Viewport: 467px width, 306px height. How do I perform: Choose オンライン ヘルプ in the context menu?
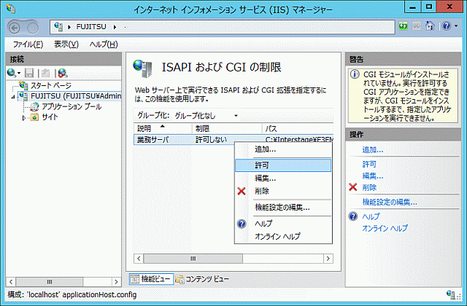(283, 236)
